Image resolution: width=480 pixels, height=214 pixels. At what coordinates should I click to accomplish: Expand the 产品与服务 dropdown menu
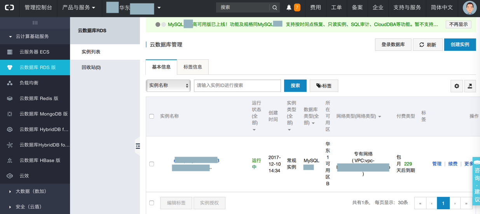[79, 7]
